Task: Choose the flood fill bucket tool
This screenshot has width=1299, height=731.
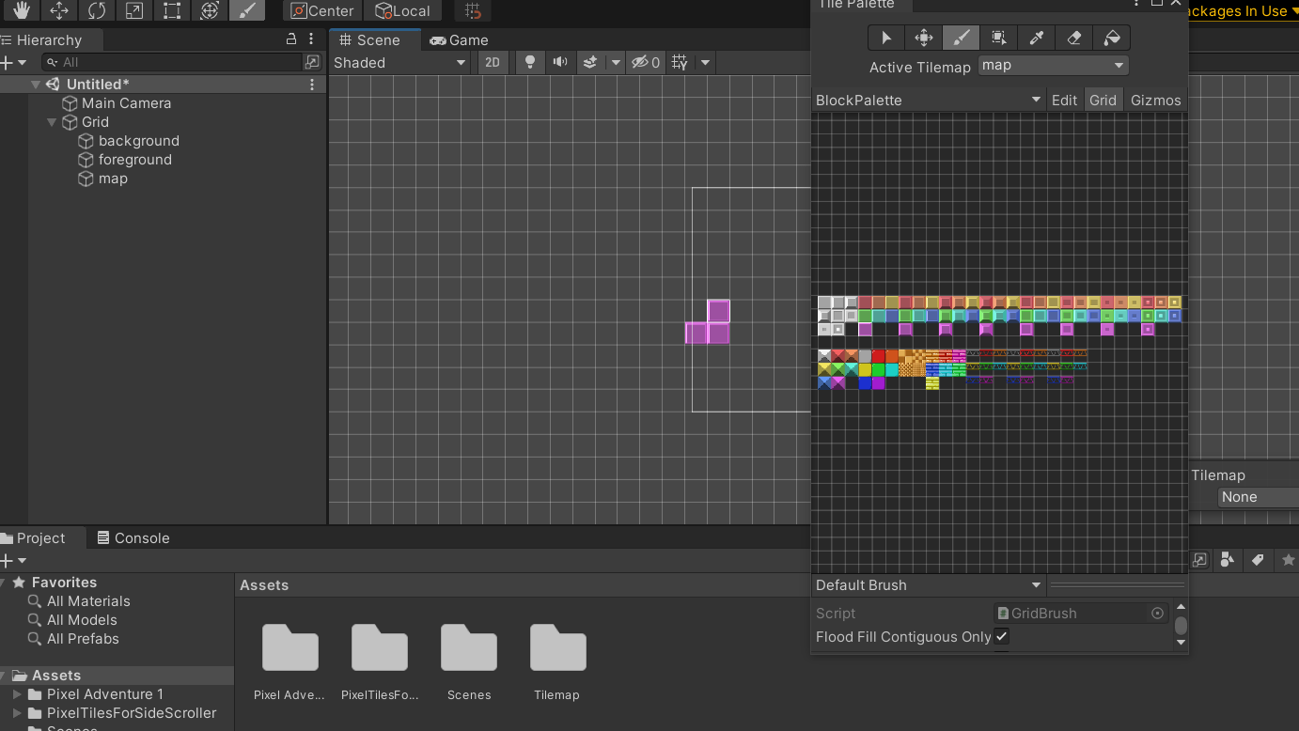Action: [1111, 38]
